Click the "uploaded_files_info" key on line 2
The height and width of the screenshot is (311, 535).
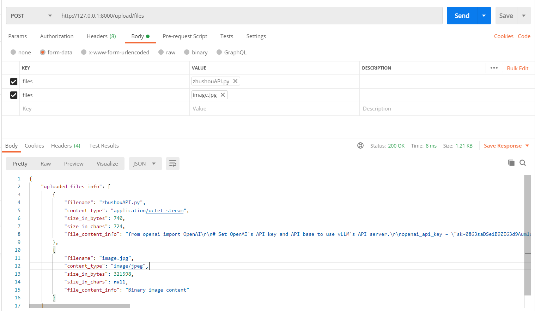tap(72, 186)
